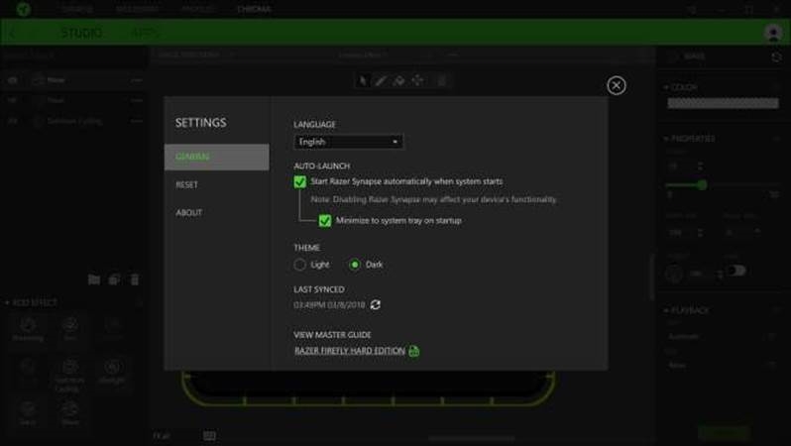The height and width of the screenshot is (446, 791).
Task: Select the move tool in Studio toolbar
Action: [417, 80]
